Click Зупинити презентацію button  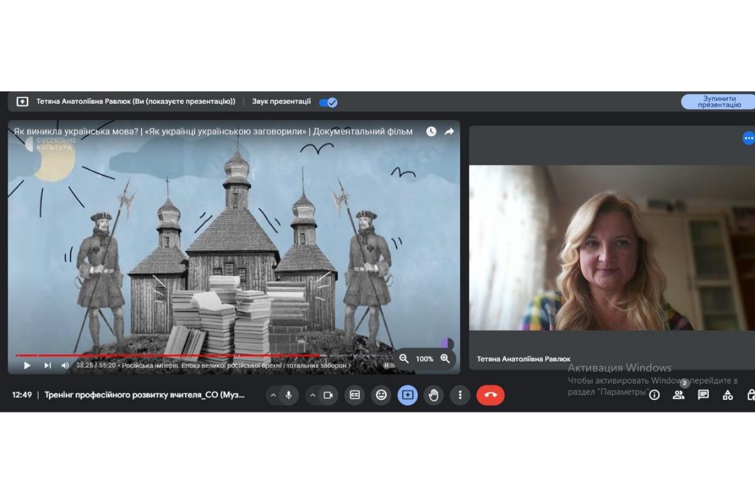coord(719,102)
